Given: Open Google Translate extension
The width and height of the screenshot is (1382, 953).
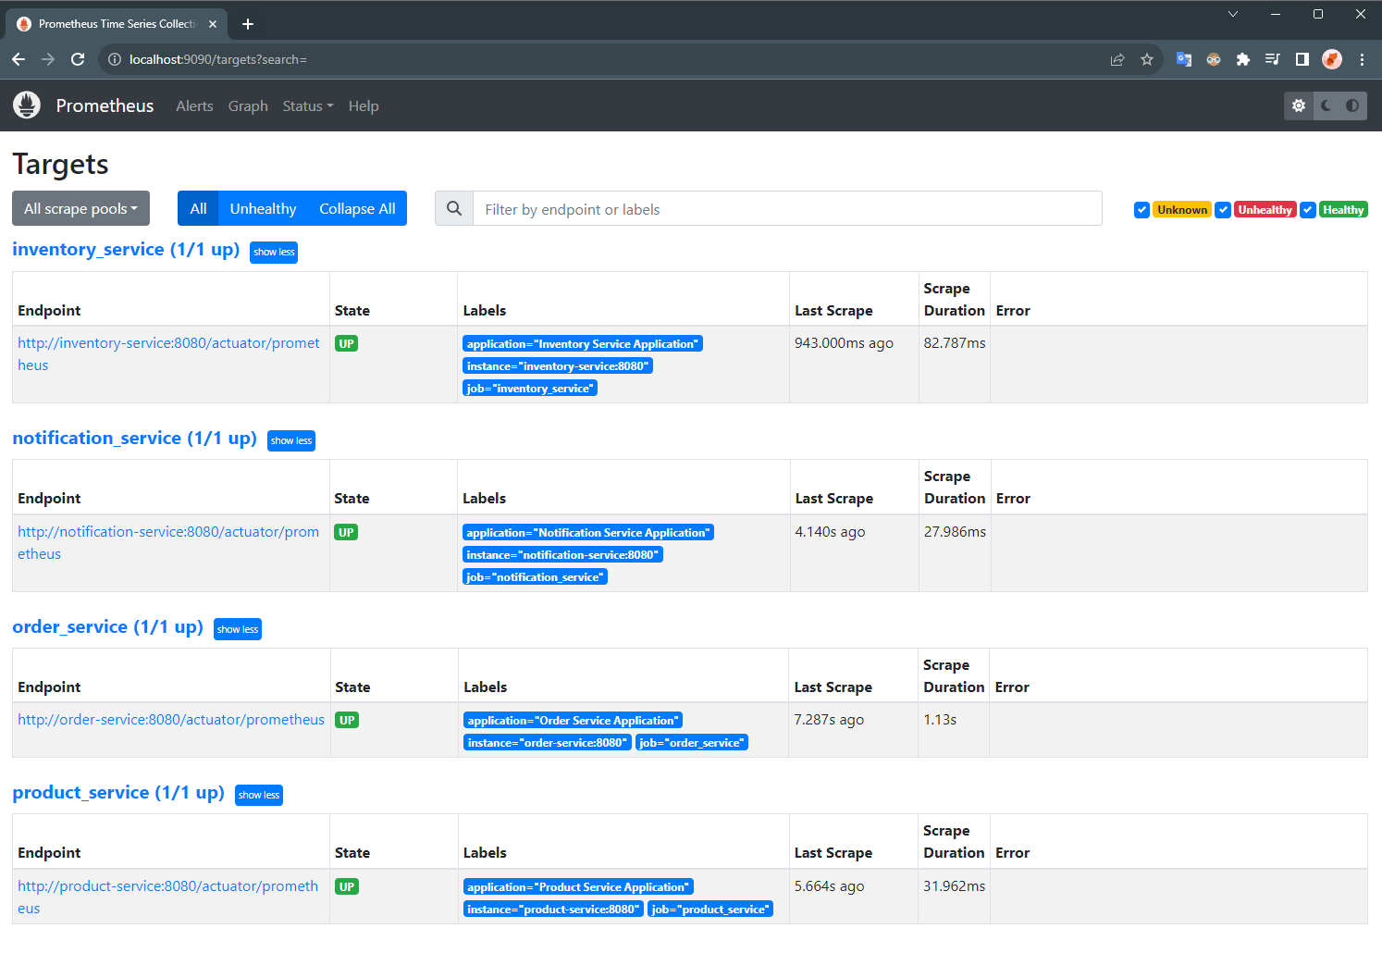Looking at the screenshot, I should (1183, 59).
